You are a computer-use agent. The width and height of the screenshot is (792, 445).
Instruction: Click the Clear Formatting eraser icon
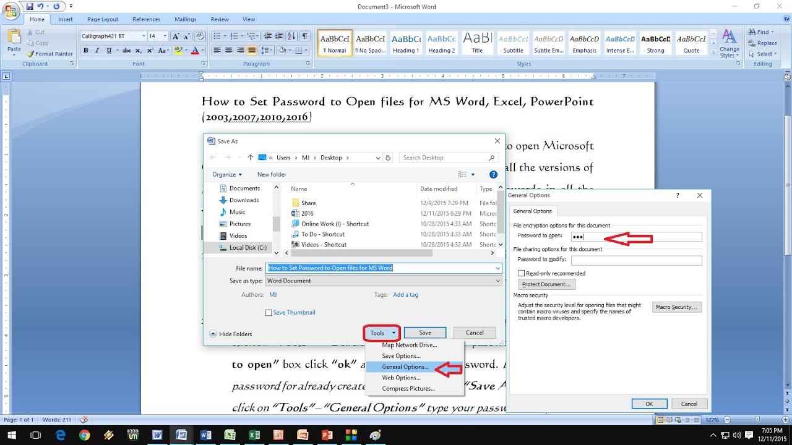(200, 36)
